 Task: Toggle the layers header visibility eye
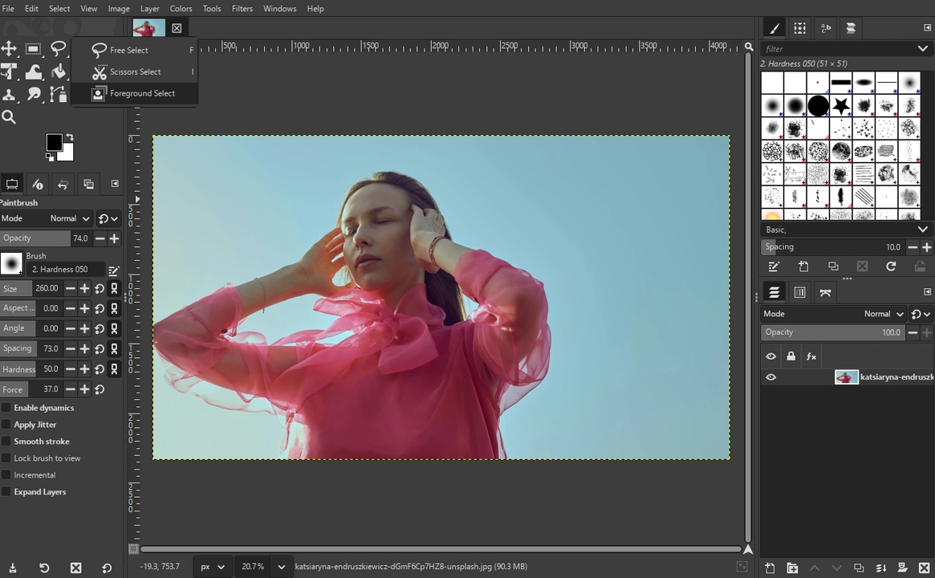(x=771, y=356)
